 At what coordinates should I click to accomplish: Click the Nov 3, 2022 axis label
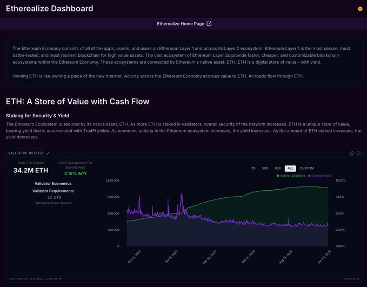(x=135, y=257)
